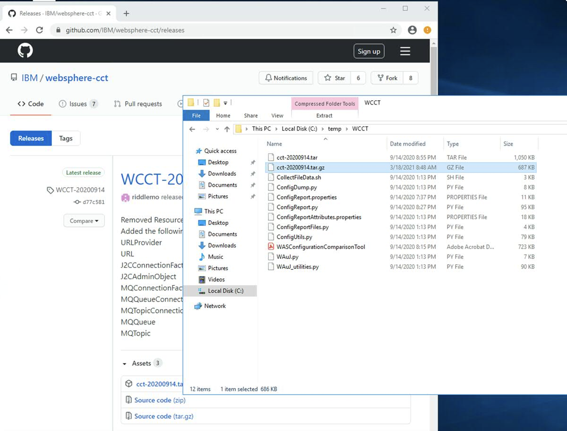The width and height of the screenshot is (567, 431).
Task: Reload the GitHub releases page
Action: (x=39, y=29)
